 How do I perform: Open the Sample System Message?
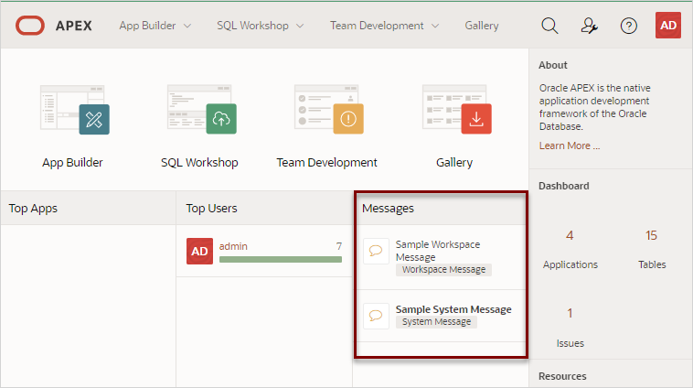pos(453,309)
